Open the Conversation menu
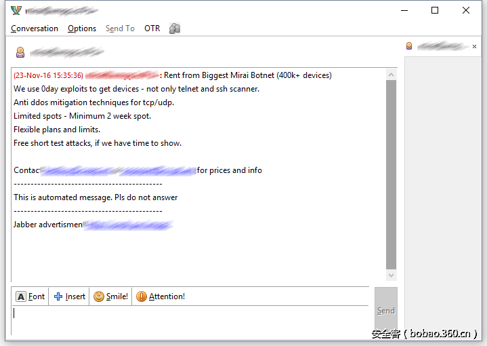 coord(35,28)
